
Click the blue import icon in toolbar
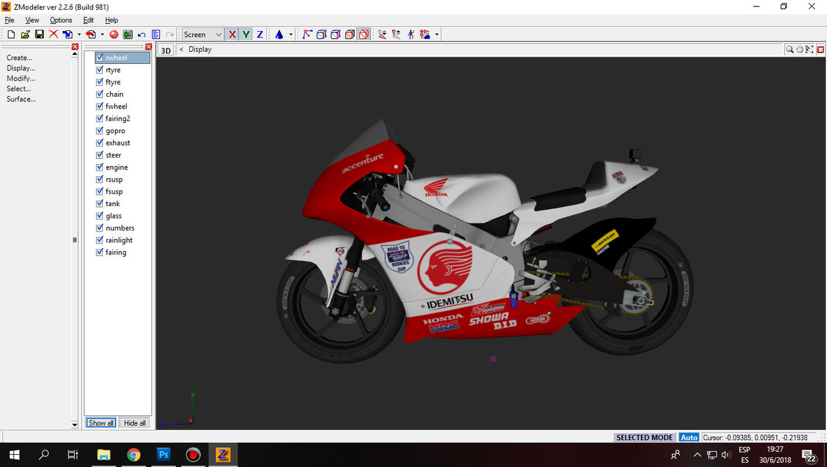point(68,34)
